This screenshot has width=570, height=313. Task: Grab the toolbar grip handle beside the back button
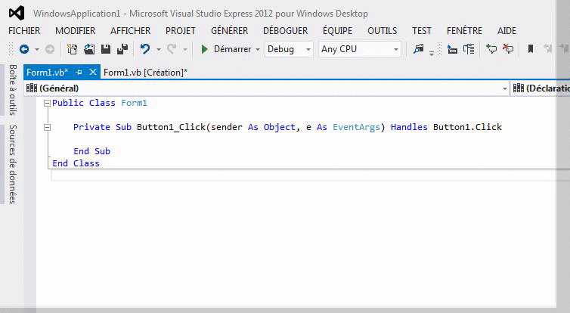11,49
